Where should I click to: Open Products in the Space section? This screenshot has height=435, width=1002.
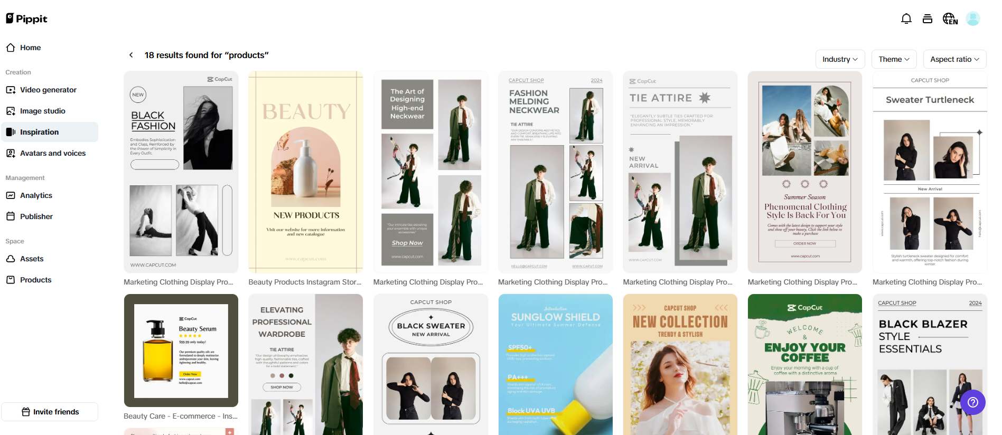pos(35,280)
